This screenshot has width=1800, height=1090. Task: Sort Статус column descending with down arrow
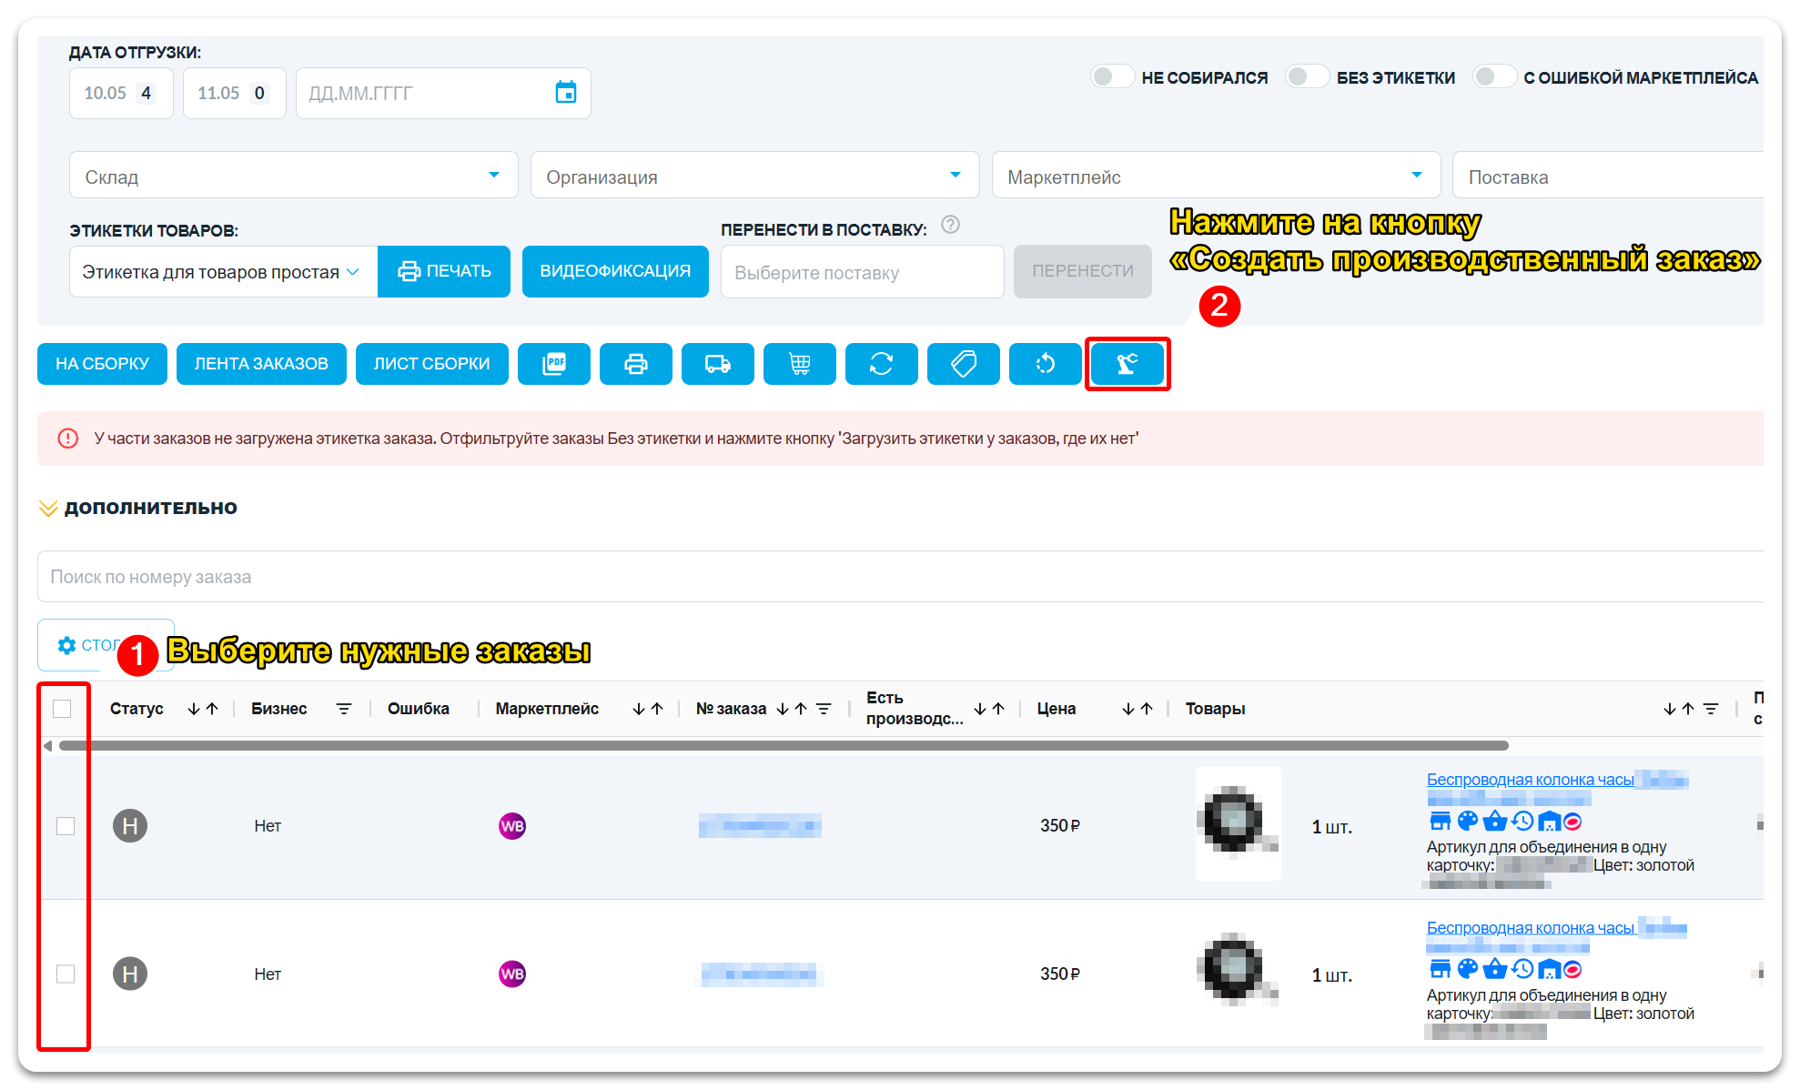coord(194,709)
